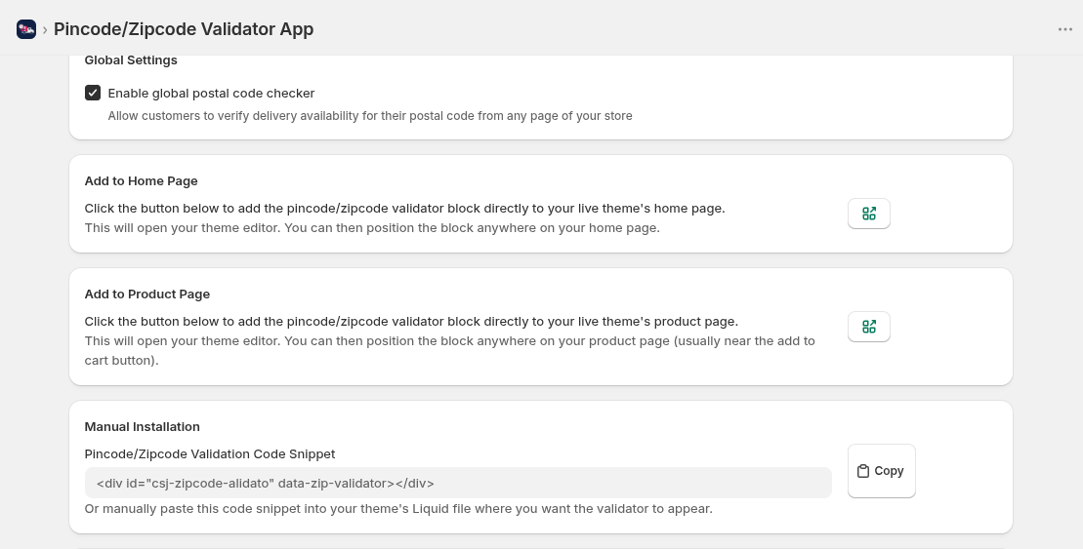This screenshot has width=1083, height=549.
Task: Click the Add to Home Page heading
Action: pyautogui.click(x=141, y=180)
